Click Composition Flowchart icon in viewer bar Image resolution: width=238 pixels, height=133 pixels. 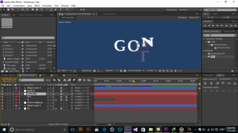[171, 71]
